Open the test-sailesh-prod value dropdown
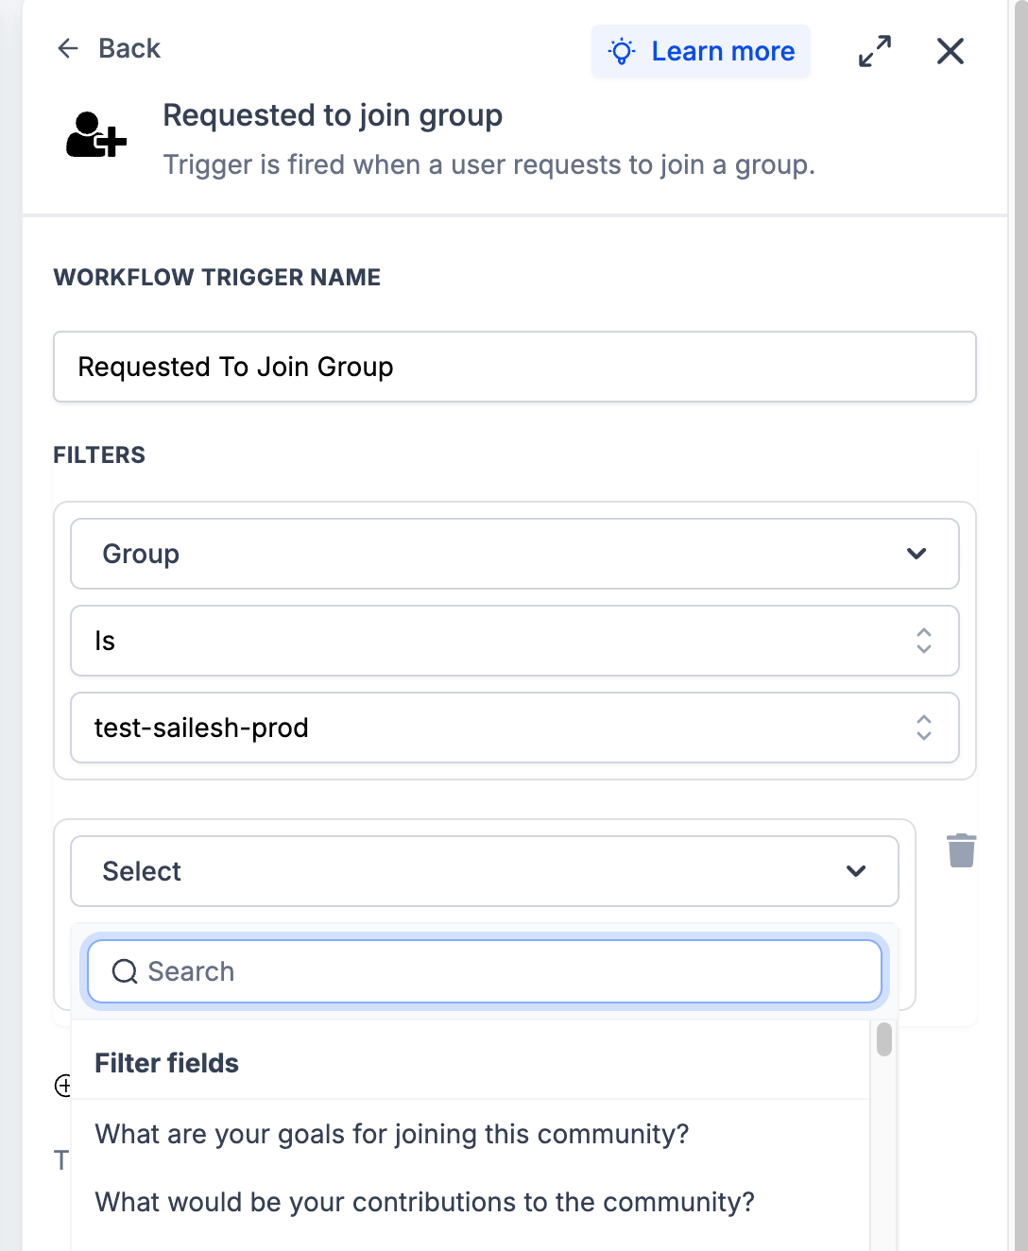 tap(515, 728)
